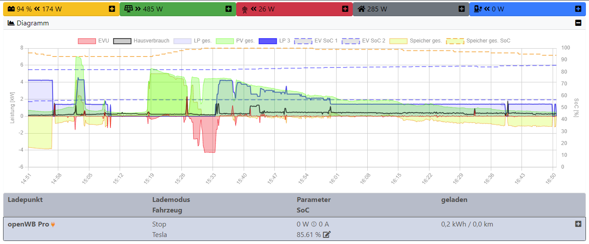Click the solar panel icon

tap(128, 9)
